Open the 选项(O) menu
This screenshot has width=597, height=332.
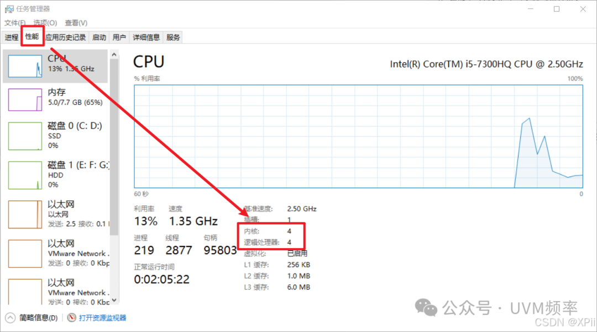(44, 23)
